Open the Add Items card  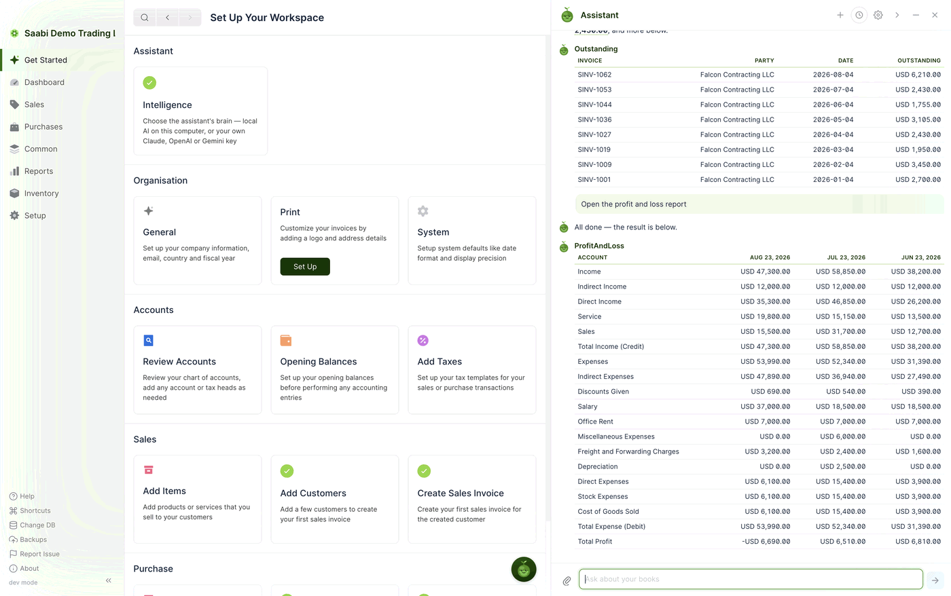pos(198,500)
